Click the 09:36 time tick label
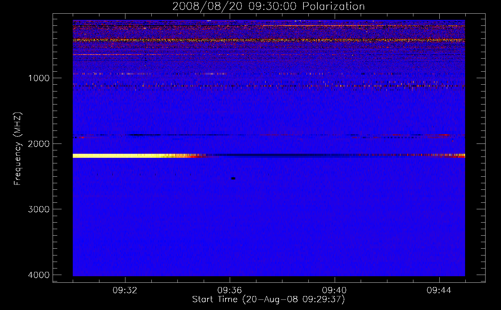The height and width of the screenshot is (310, 501). [230, 290]
